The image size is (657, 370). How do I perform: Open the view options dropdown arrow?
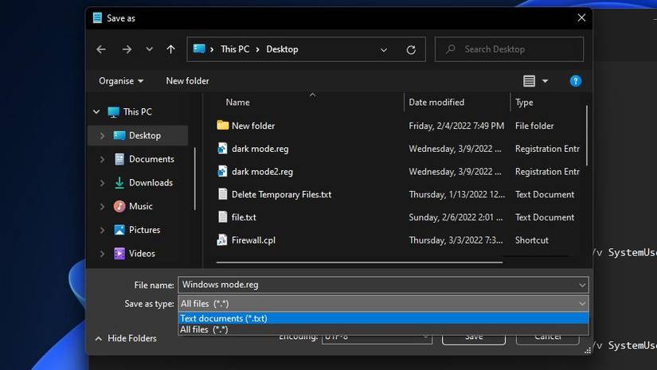tap(546, 81)
